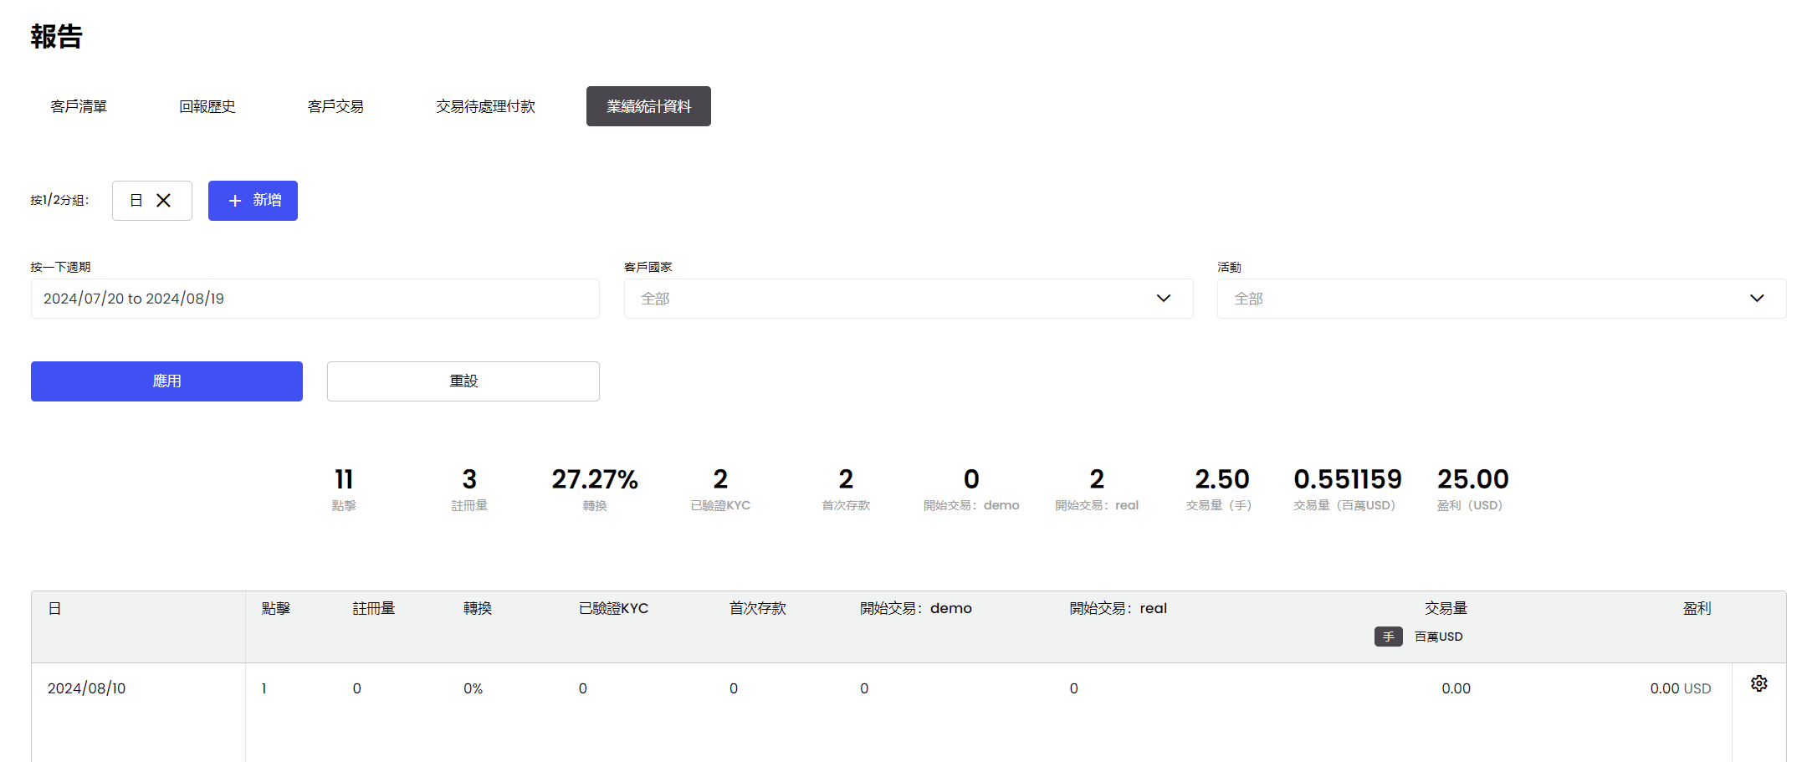The width and height of the screenshot is (1802, 762).
Task: Open the gear settings icon in table row
Action: [1758, 683]
